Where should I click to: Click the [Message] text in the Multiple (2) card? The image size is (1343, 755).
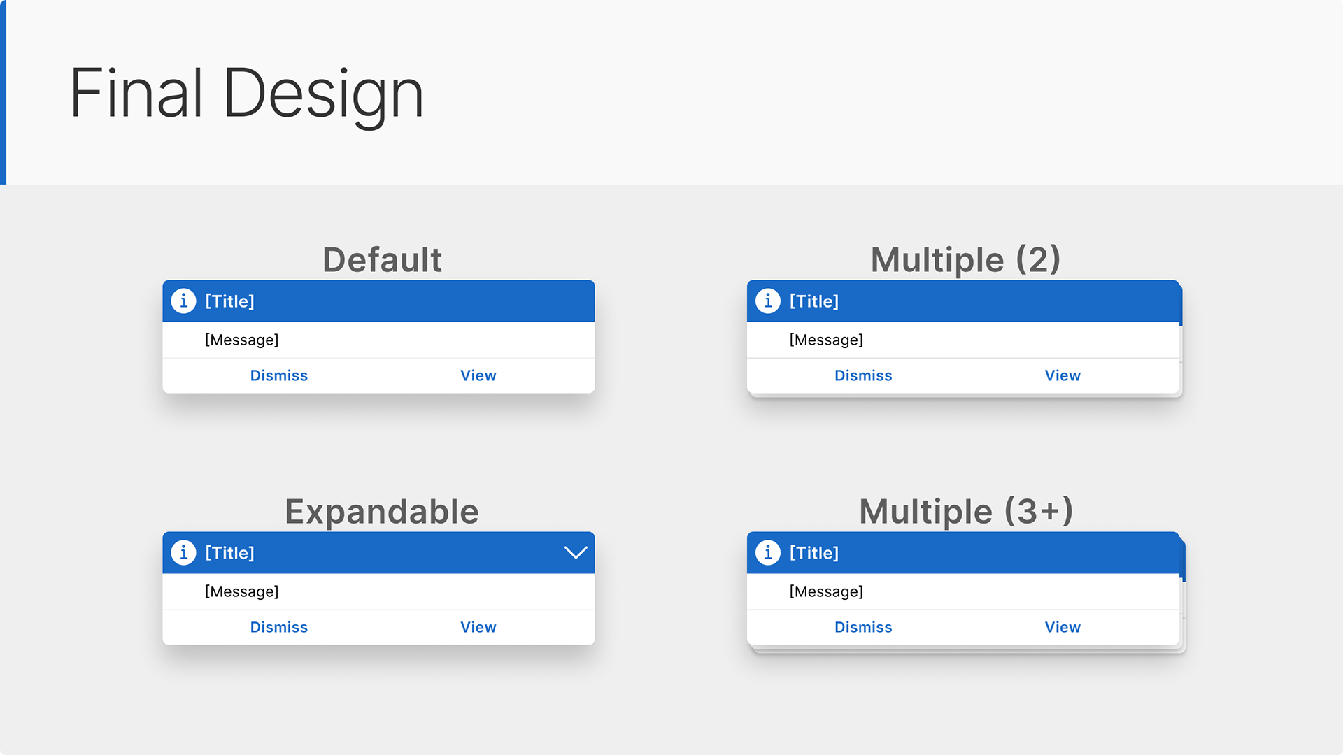coord(826,340)
